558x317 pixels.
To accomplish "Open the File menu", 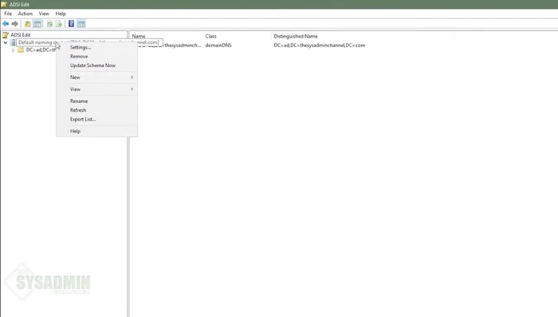I will pos(8,14).
